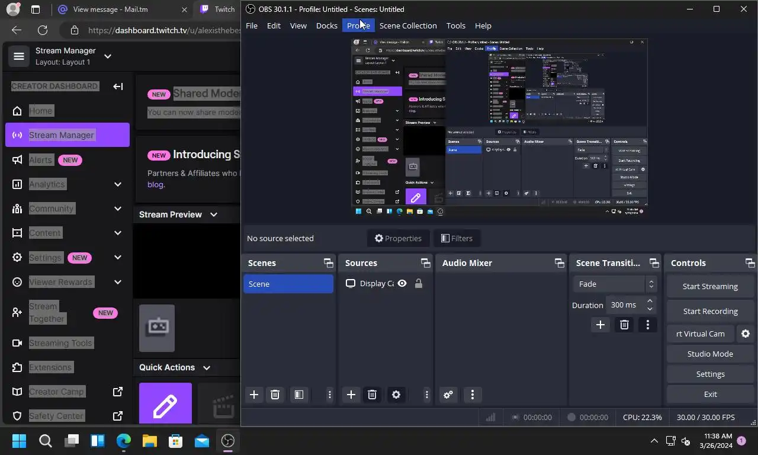The width and height of the screenshot is (758, 455).
Task: Decrease transition duration with down arrow
Action: [x=650, y=309]
